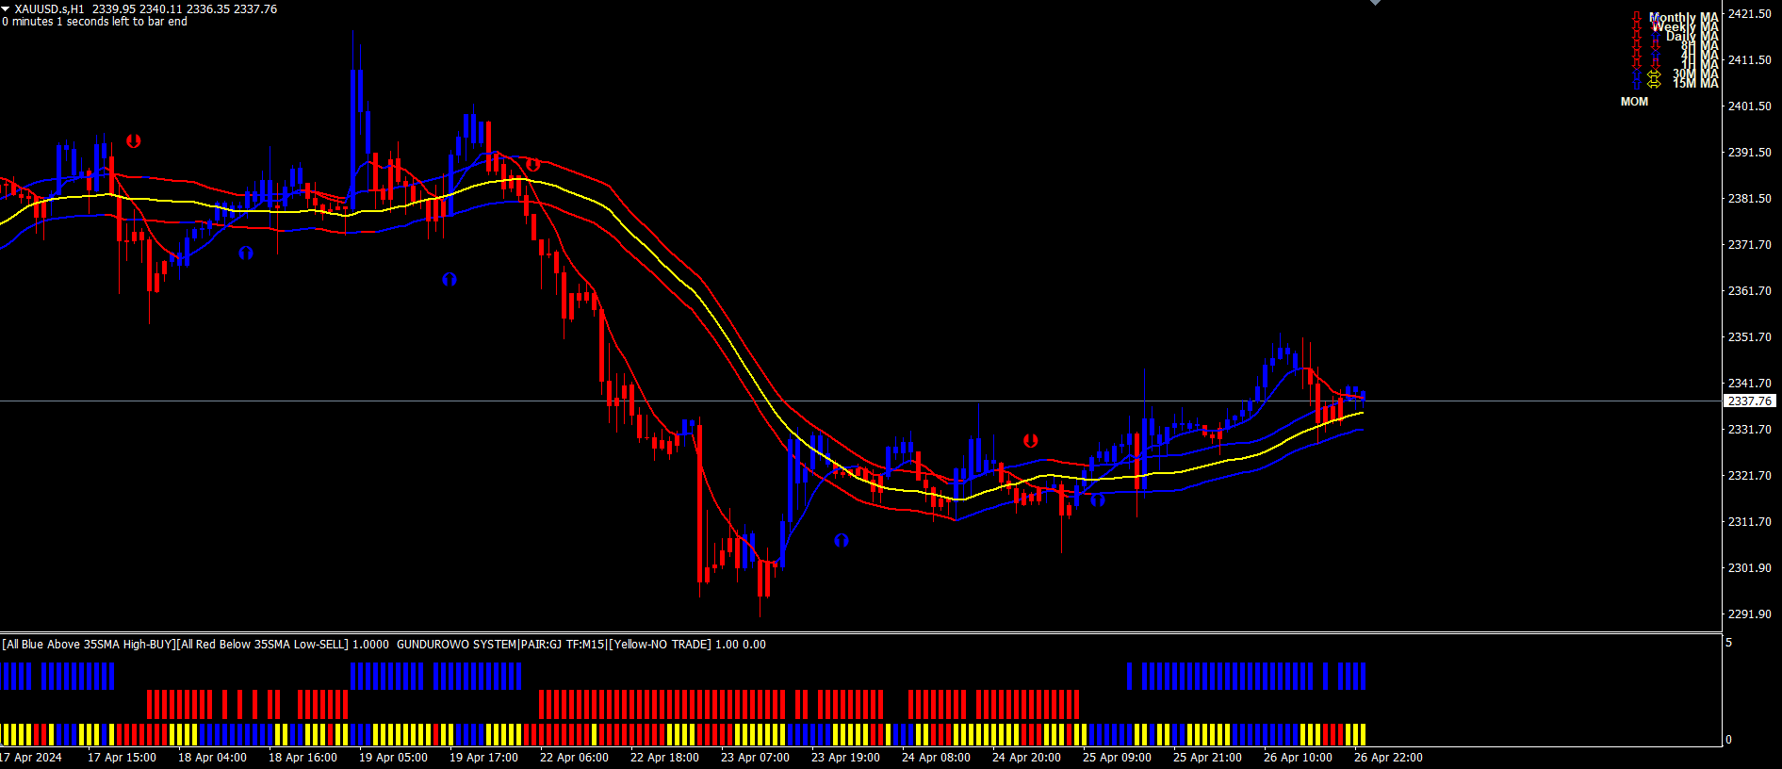Image resolution: width=1782 pixels, height=769 pixels.
Task: Click the time axis label 17 Apr 2024
Action: coord(31,758)
